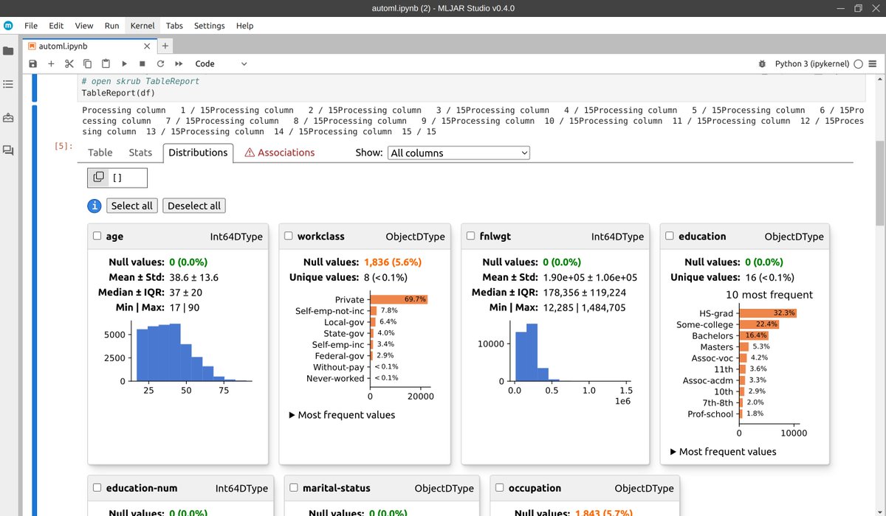This screenshot has height=516, width=886.
Task: Click the Deselect all button
Action: click(x=193, y=206)
